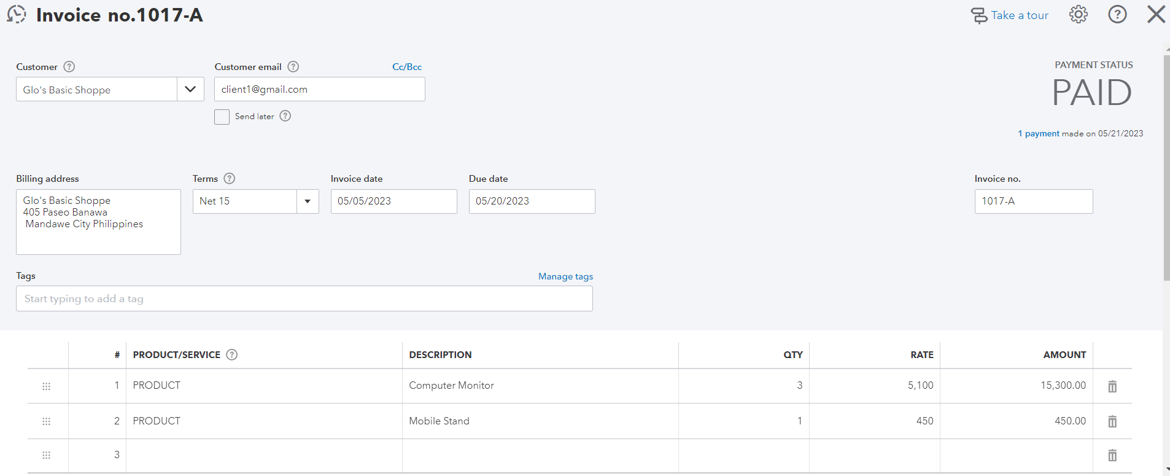This screenshot has height=476, width=1170.
Task: Click the Take a tour link
Action: coord(1019,15)
